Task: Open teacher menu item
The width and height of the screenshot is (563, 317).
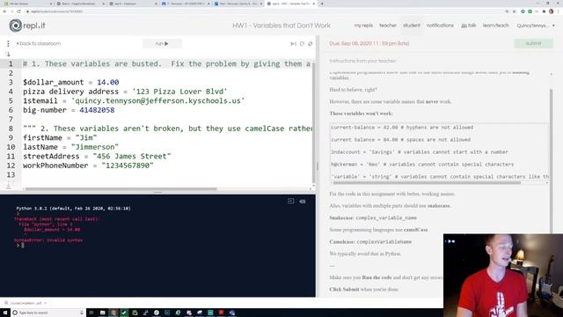Action: pyautogui.click(x=388, y=26)
